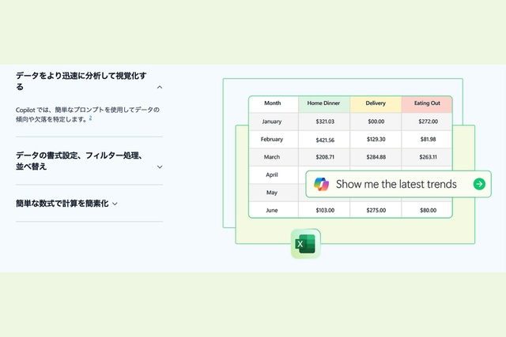Click the $81.98 Eating Out cell

[427, 140]
